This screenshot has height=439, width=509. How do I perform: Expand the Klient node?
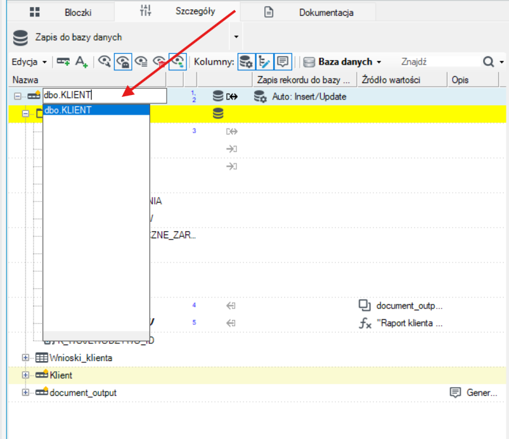coord(25,375)
